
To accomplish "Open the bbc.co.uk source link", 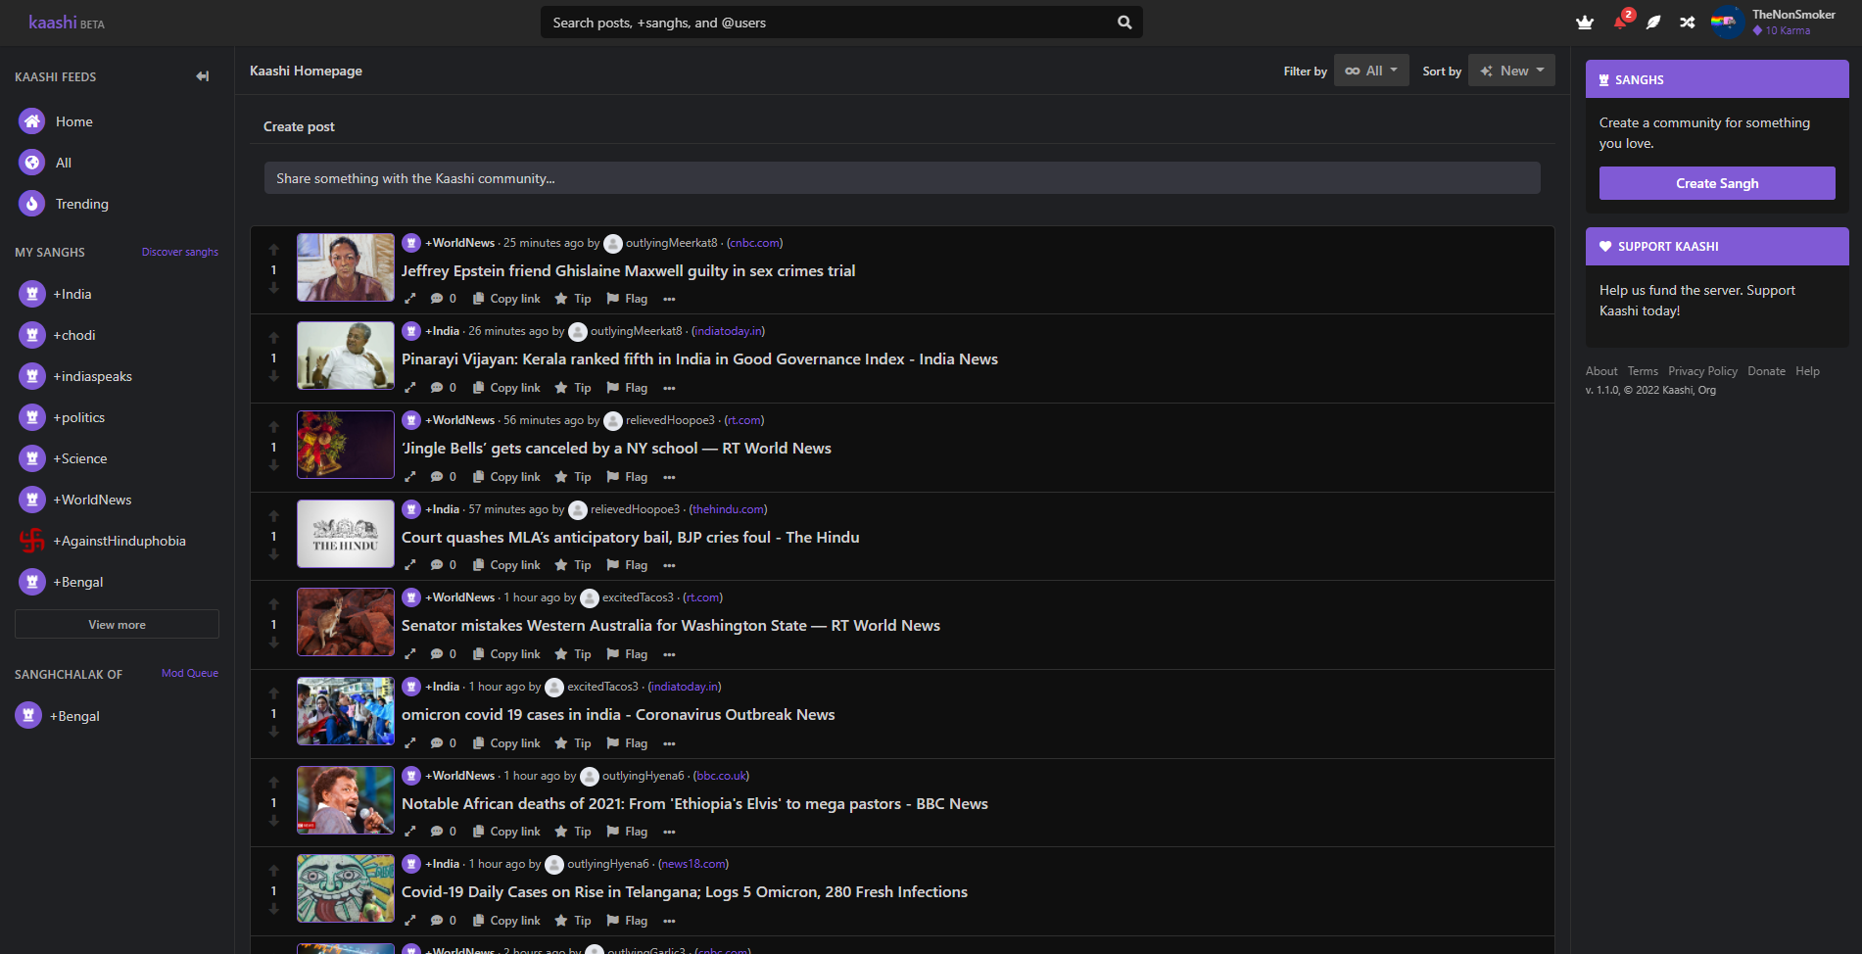I will (x=721, y=776).
